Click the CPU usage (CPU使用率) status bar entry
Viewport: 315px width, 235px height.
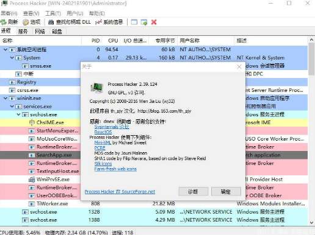20,233
